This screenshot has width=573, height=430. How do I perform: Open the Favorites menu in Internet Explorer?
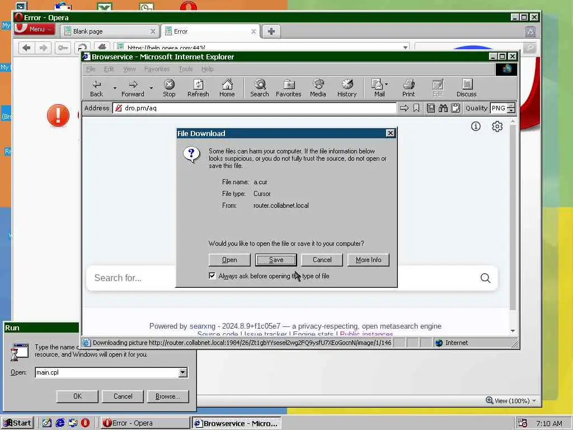(157, 69)
